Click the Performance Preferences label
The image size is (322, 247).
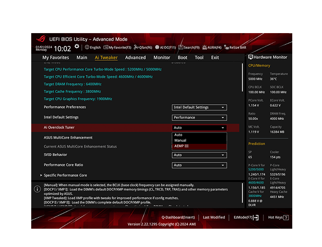click(65, 107)
